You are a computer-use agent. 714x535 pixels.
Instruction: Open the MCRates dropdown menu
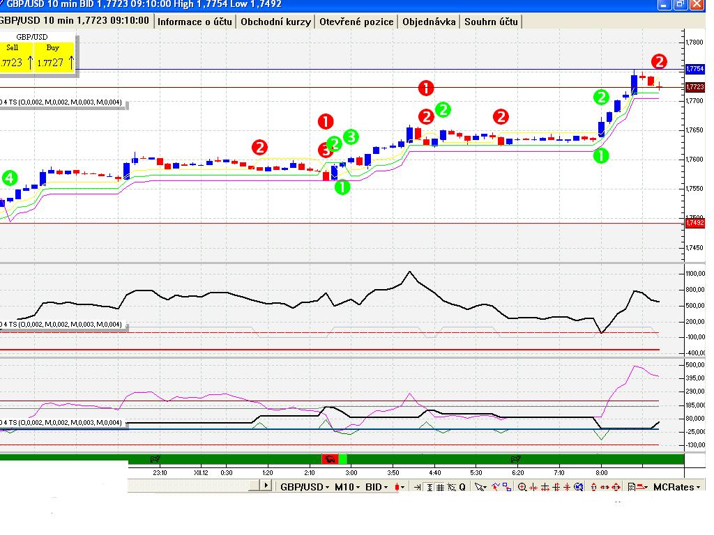[x=676, y=487]
